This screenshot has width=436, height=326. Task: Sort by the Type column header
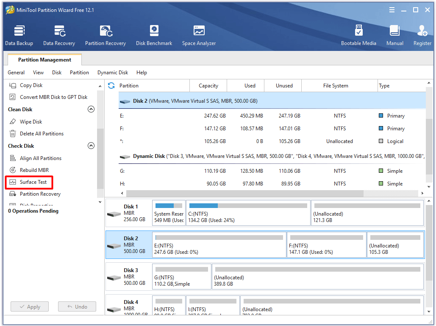(402, 86)
